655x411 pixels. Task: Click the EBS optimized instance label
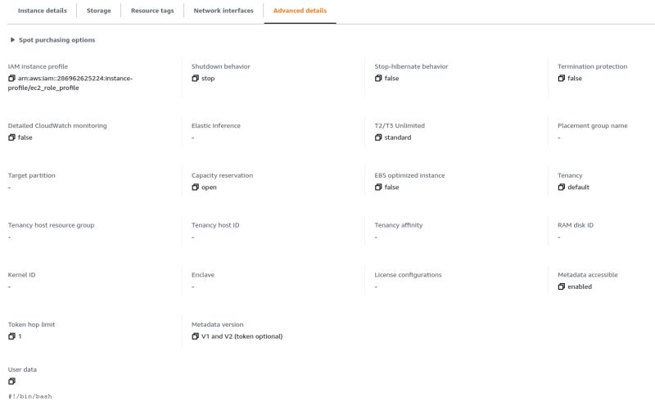pos(409,175)
